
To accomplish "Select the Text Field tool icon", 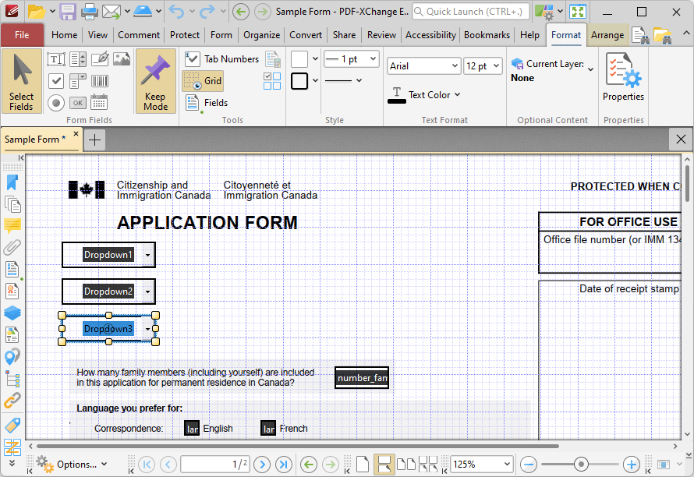I will (x=56, y=59).
